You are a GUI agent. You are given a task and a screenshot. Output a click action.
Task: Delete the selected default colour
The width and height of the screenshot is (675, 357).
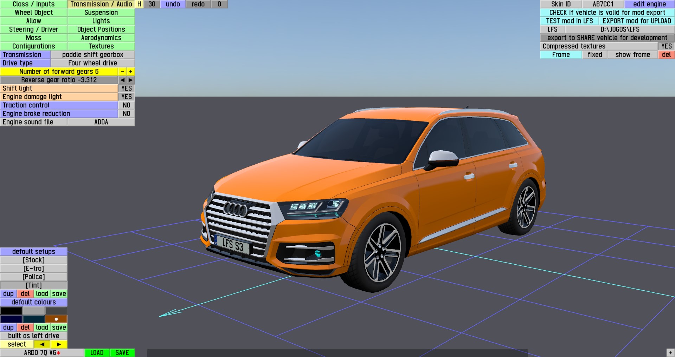tap(25, 328)
